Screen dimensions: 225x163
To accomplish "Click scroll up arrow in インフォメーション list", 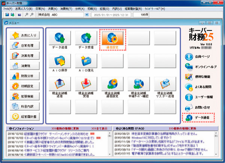I will click(x=109, y=133).
